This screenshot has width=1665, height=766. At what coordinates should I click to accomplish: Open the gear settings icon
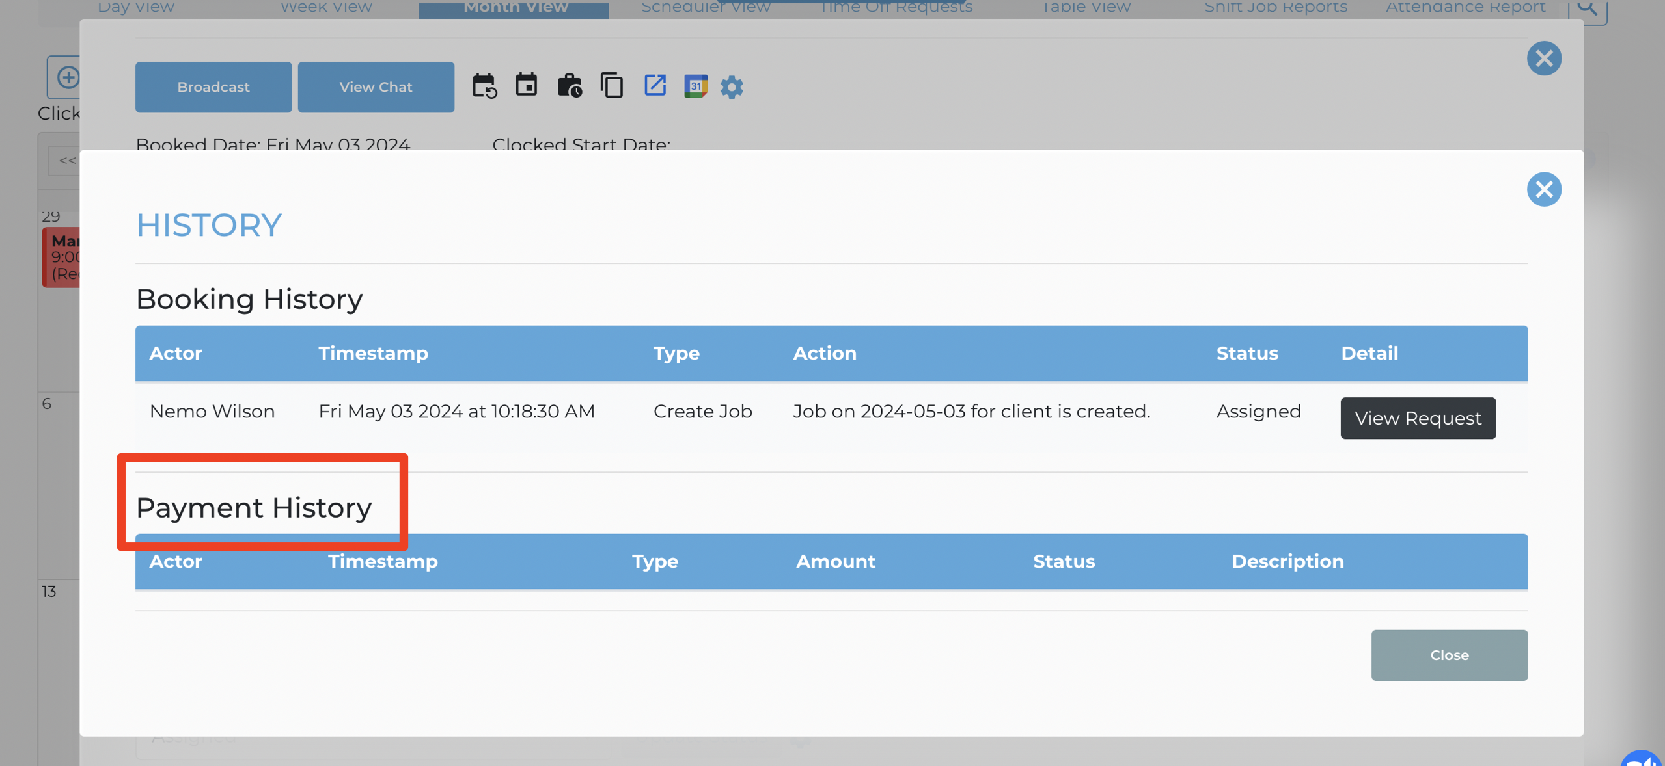click(732, 87)
